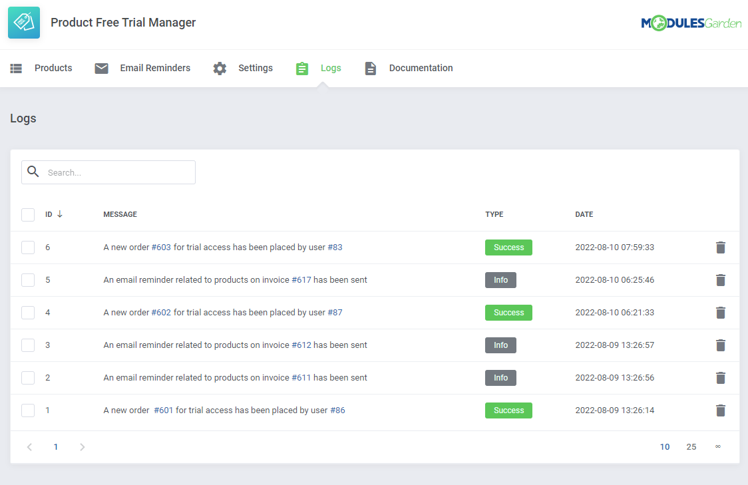This screenshot has width=748, height=485.
Task: Select the checkbox for log ID 4
Action: tap(28, 313)
